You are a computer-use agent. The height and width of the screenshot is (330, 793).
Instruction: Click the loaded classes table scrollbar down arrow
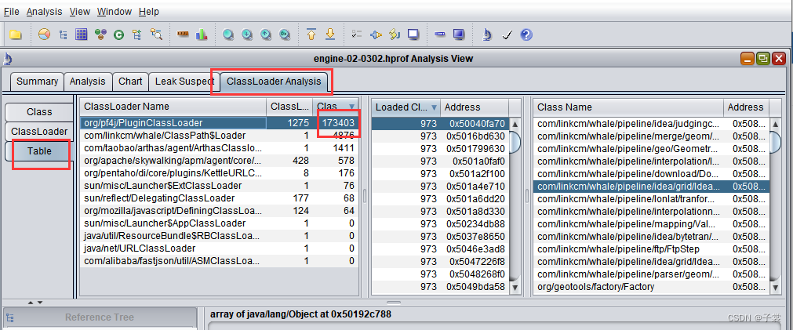click(x=515, y=287)
